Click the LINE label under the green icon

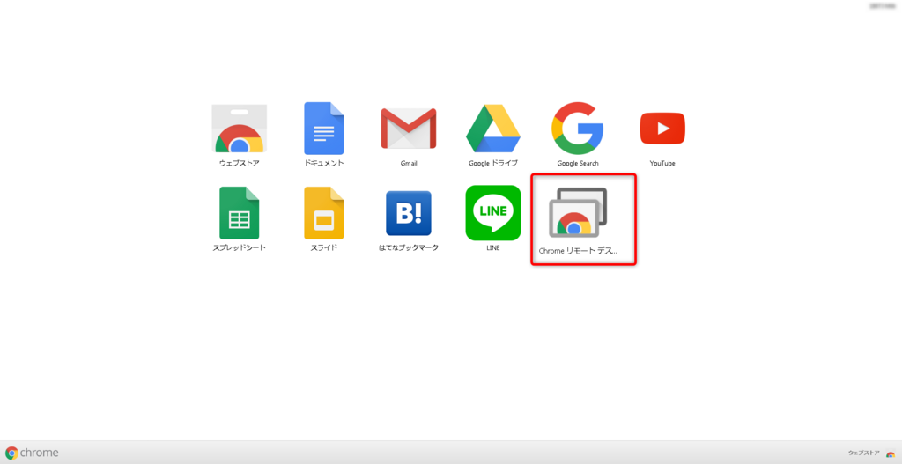493,247
